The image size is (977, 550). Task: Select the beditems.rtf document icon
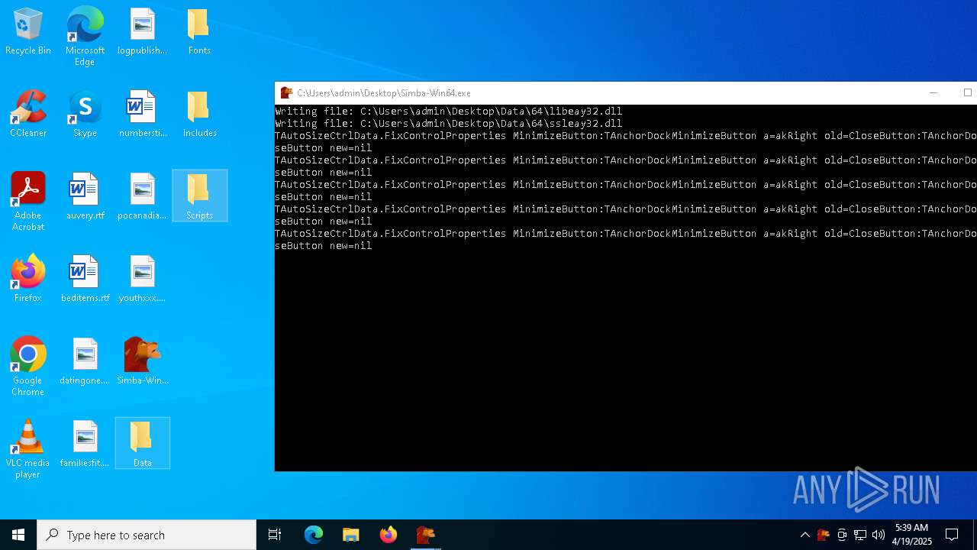pyautogui.click(x=85, y=280)
